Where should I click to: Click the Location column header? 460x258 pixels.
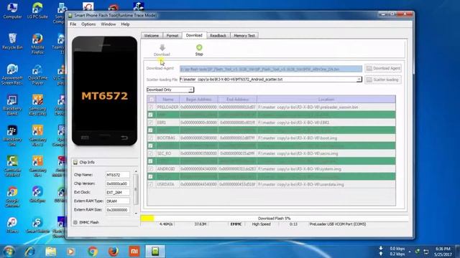[326, 100]
